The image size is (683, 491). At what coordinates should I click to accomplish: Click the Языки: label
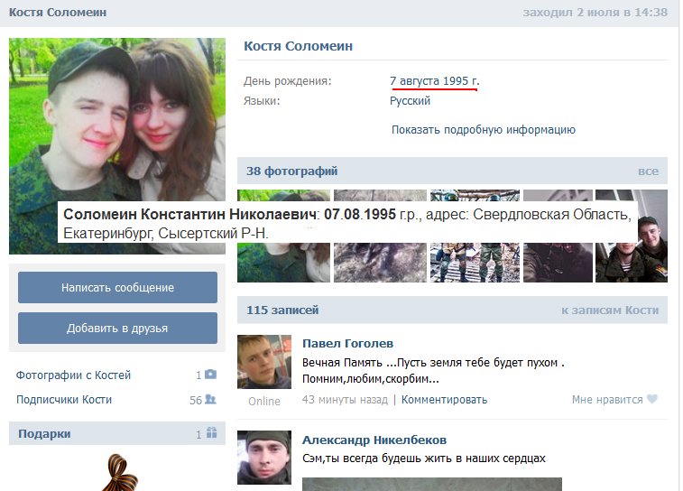tap(262, 101)
